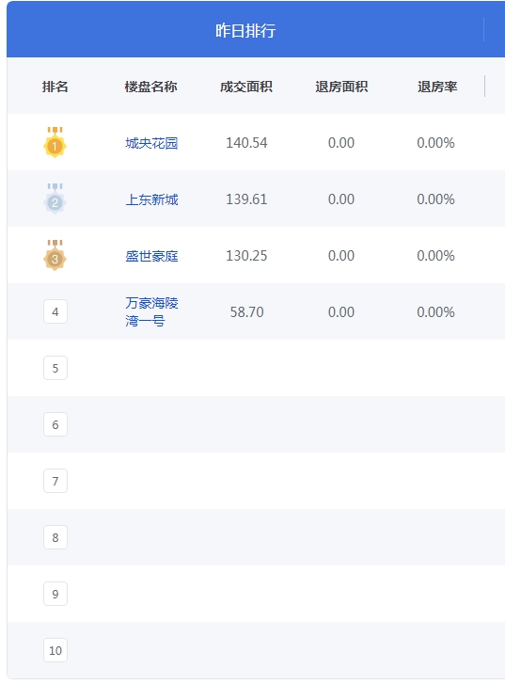Viewport: 505px width, 684px height.
Task: Open the 城央花园 property link
Action: (x=151, y=143)
